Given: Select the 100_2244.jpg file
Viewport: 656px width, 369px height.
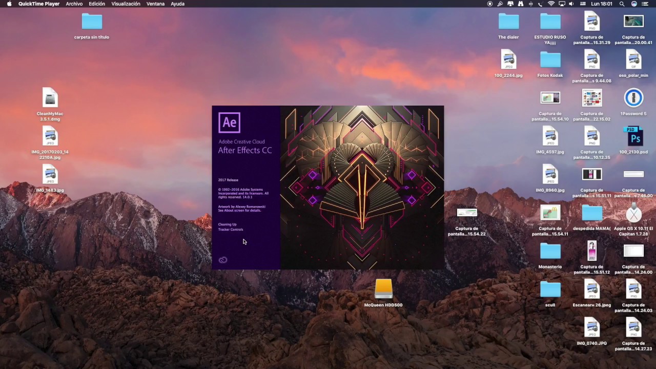Looking at the screenshot, I should 508,59.
